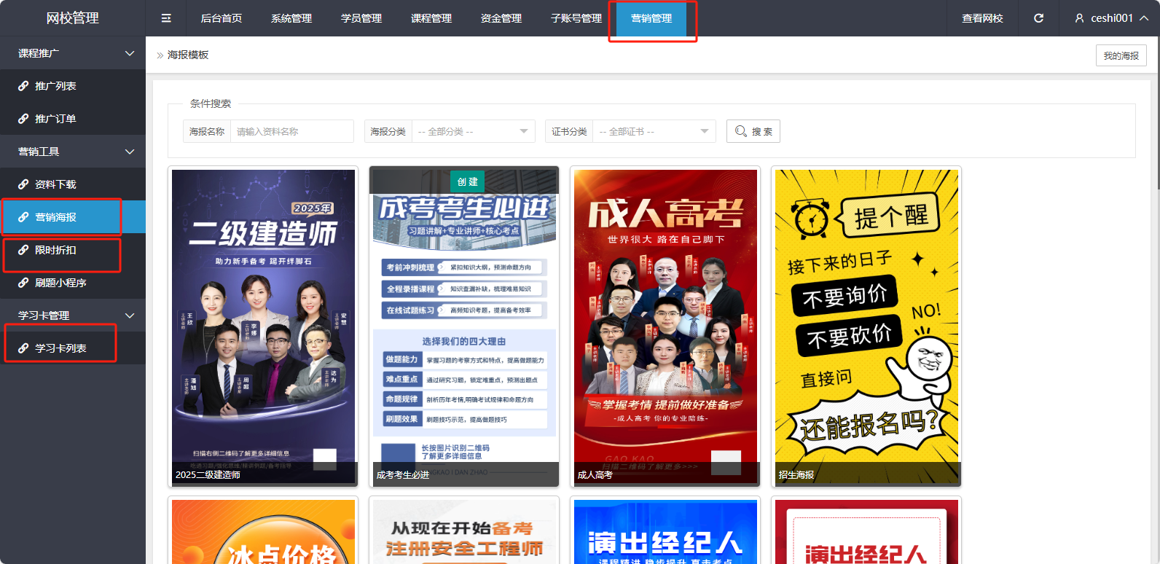
Task: Toggle the sidebar collapse hamburger icon
Action: tap(166, 18)
